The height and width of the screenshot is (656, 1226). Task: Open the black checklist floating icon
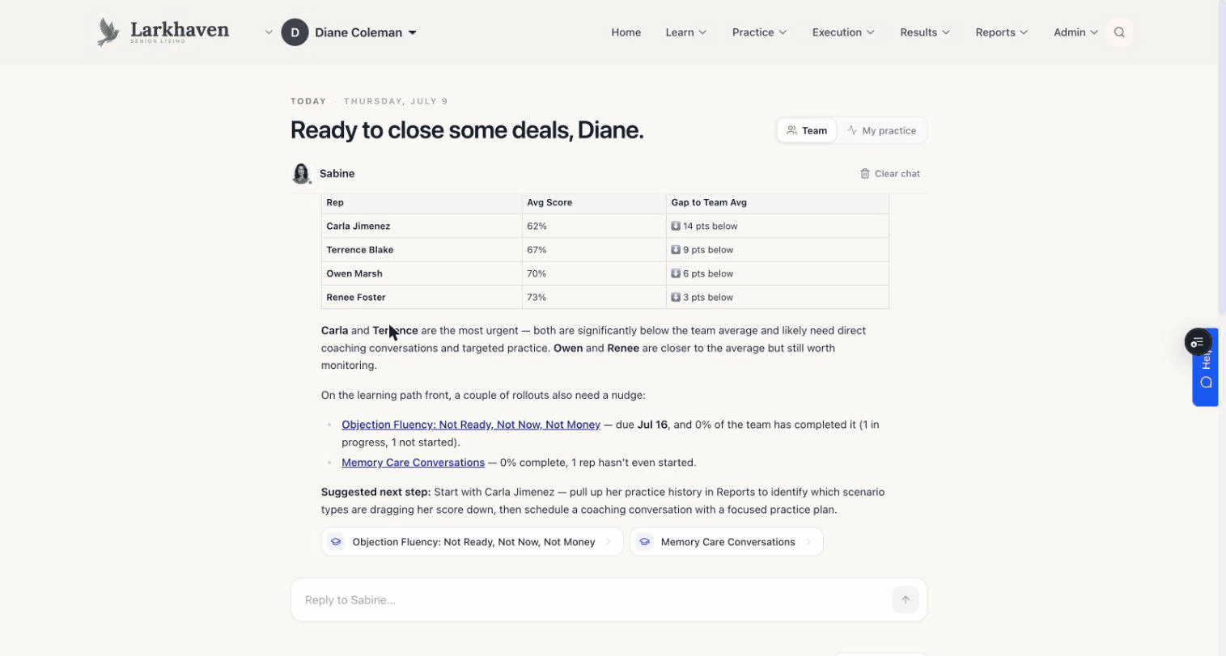tap(1198, 342)
